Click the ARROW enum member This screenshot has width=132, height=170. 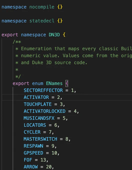(31, 167)
